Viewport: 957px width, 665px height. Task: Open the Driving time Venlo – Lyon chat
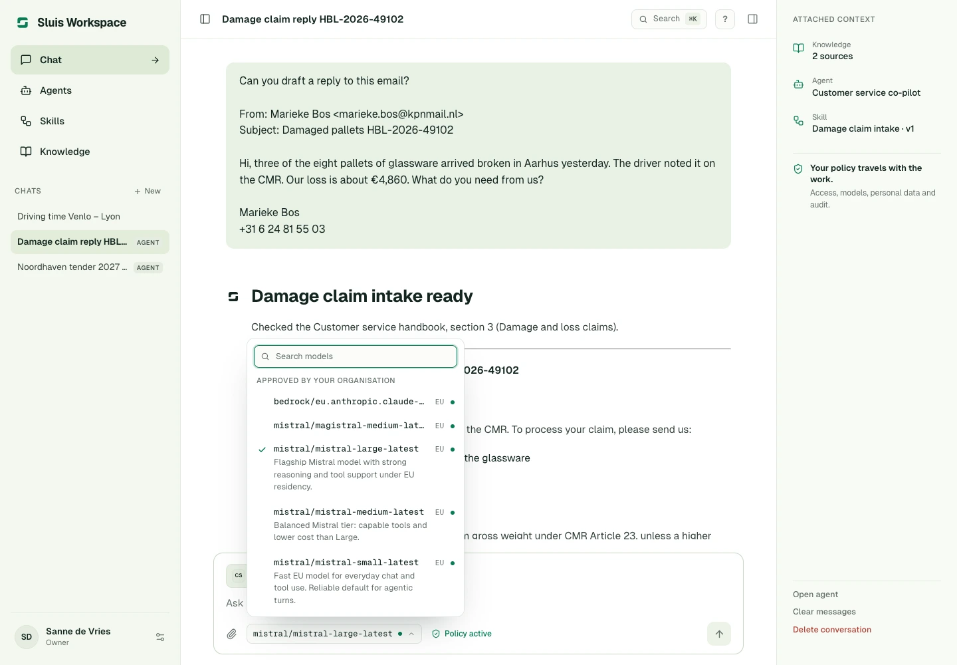pyautogui.click(x=90, y=217)
